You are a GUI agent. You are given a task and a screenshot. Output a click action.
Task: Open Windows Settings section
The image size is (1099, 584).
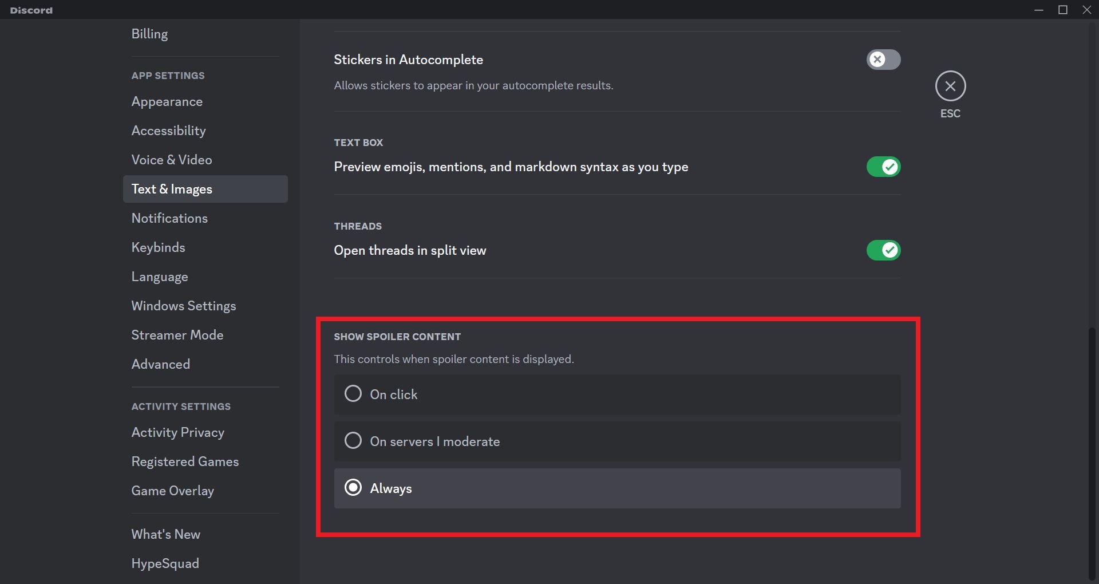(183, 306)
